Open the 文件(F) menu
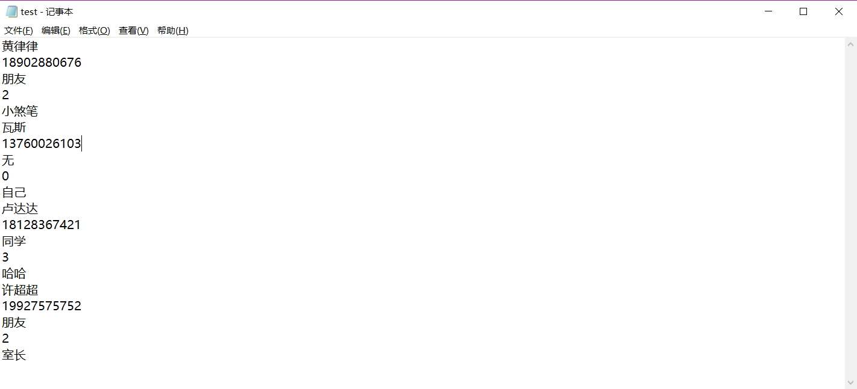 coord(19,31)
